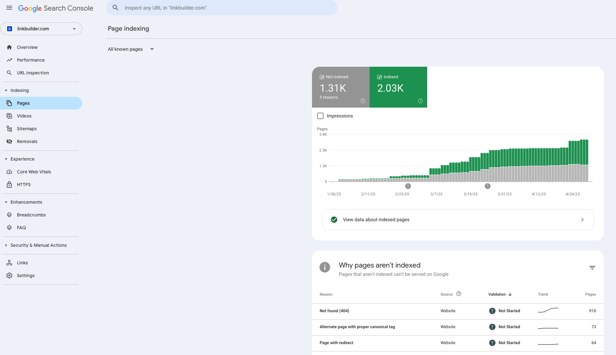Open the Not found (404) row

(x=458, y=311)
